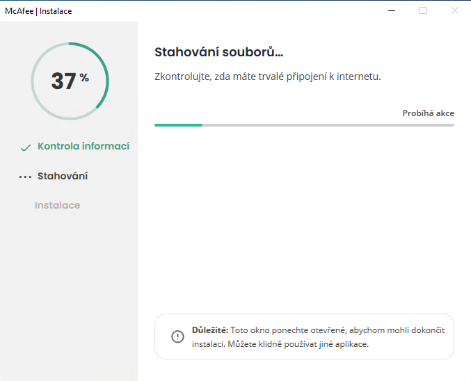Select the greyed Instalace step label
The width and height of the screenshot is (471, 381).
57,205
